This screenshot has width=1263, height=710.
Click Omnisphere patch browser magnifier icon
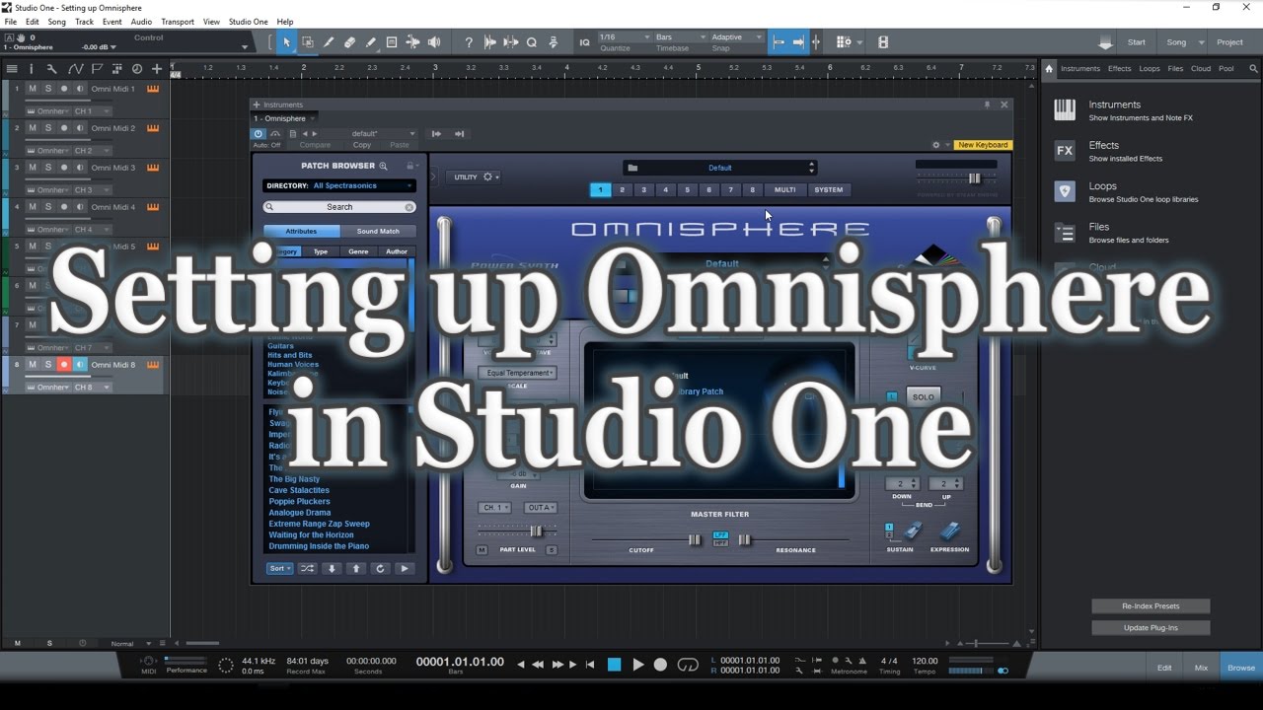pos(384,166)
